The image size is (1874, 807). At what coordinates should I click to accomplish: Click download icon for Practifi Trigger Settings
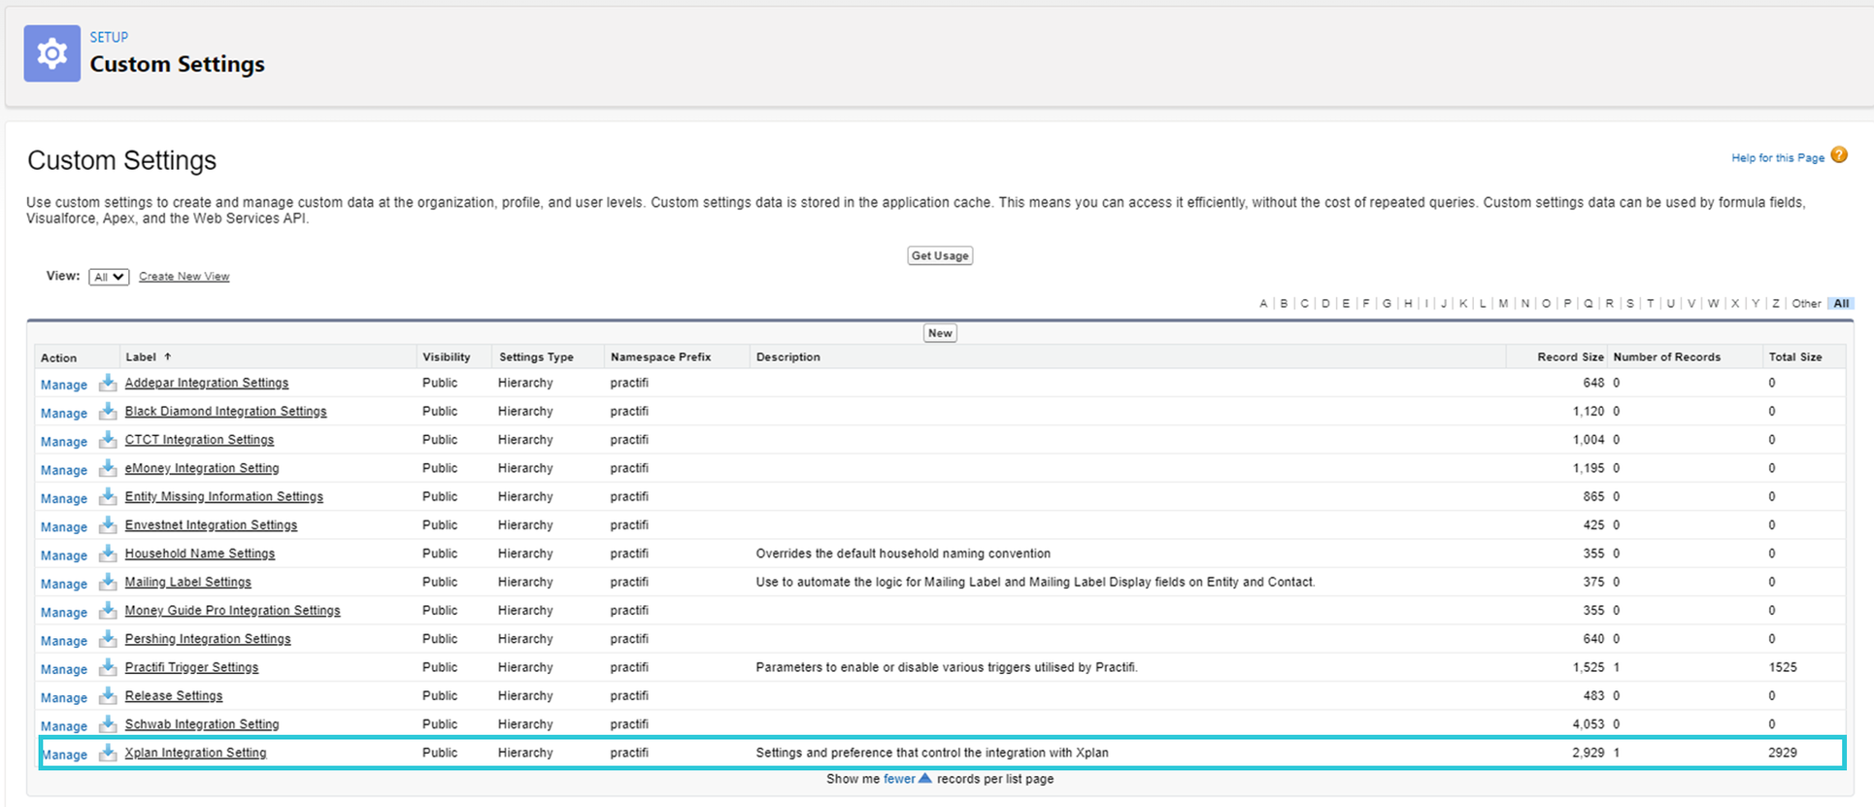pyautogui.click(x=108, y=667)
